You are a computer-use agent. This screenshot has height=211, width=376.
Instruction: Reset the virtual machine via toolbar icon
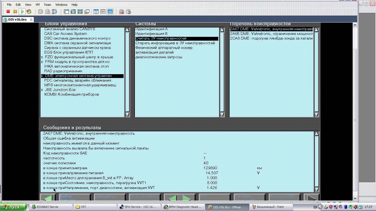[29, 12]
